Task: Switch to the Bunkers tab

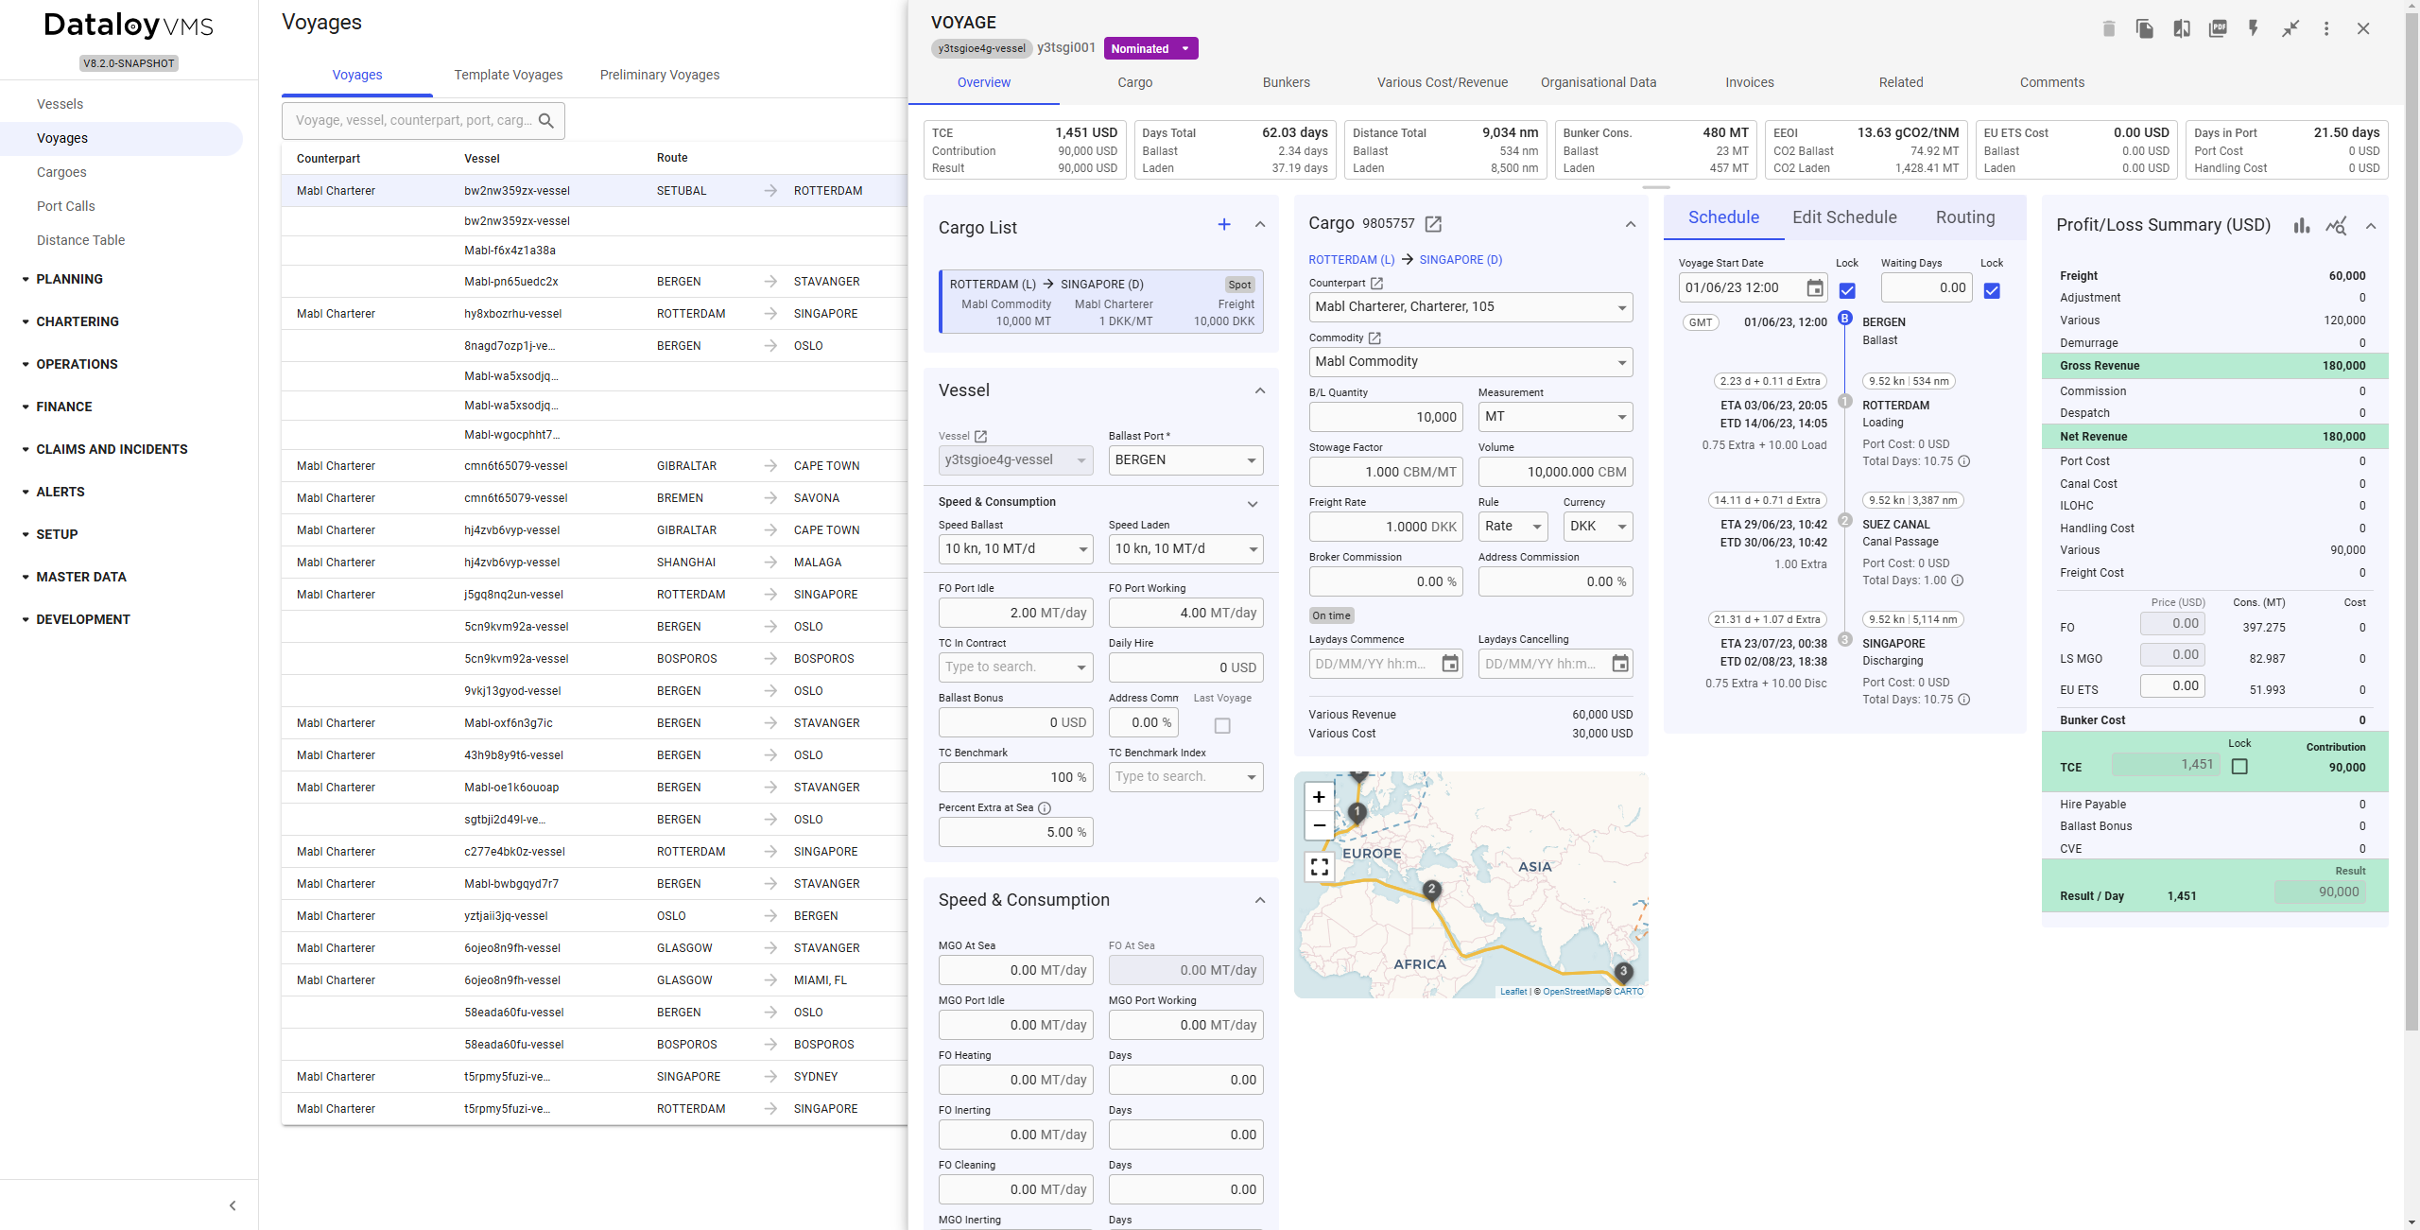Action: click(x=1286, y=82)
